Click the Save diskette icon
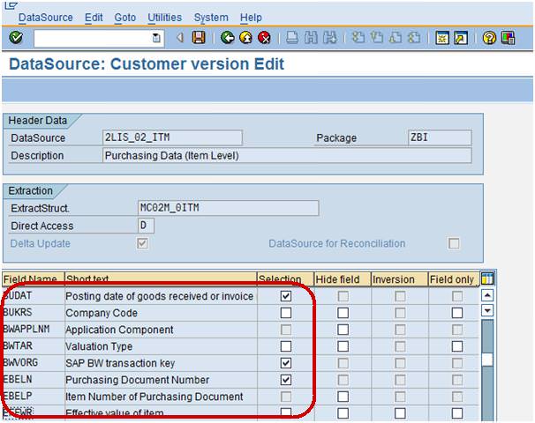535x423 pixels. click(x=199, y=38)
